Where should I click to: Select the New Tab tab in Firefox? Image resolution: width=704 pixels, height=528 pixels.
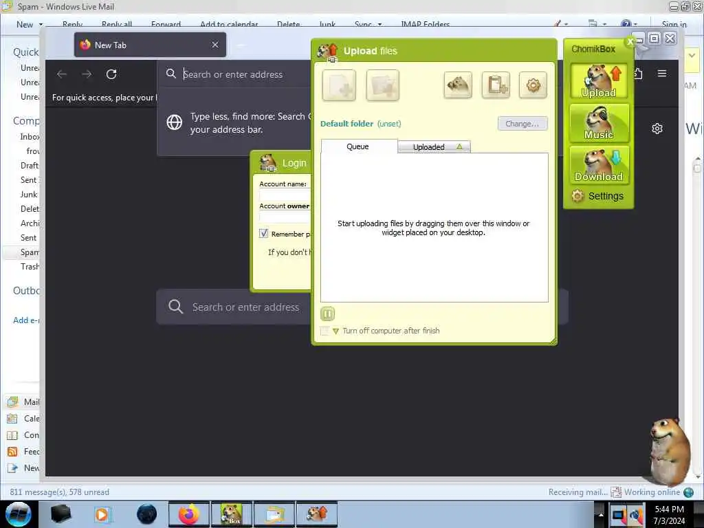(150, 45)
